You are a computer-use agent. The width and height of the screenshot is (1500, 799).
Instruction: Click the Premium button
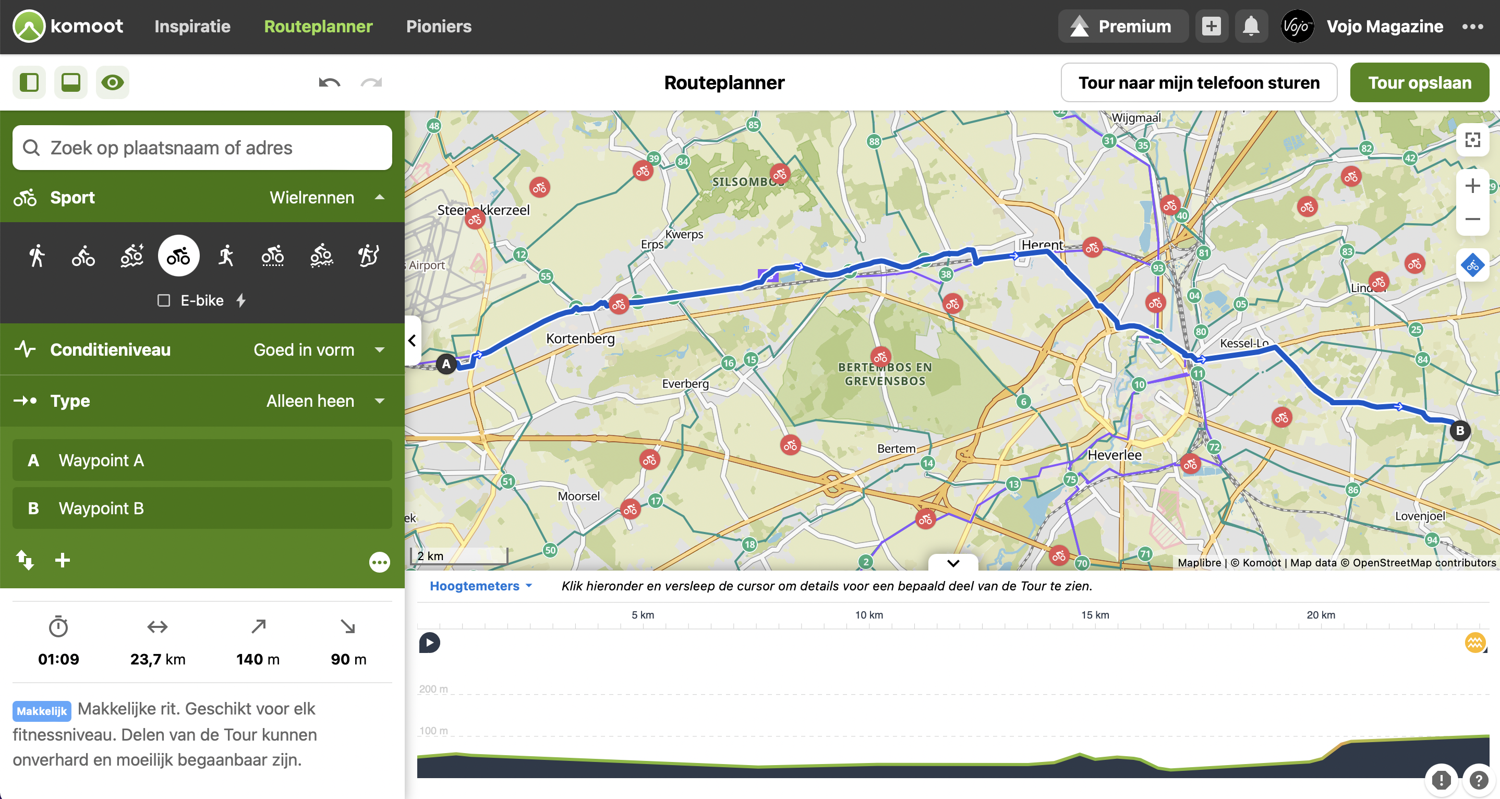pos(1123,26)
